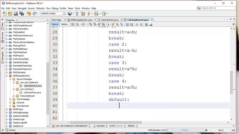
Task: Start macro recording with red circle icon
Action: (x=137, y=24)
